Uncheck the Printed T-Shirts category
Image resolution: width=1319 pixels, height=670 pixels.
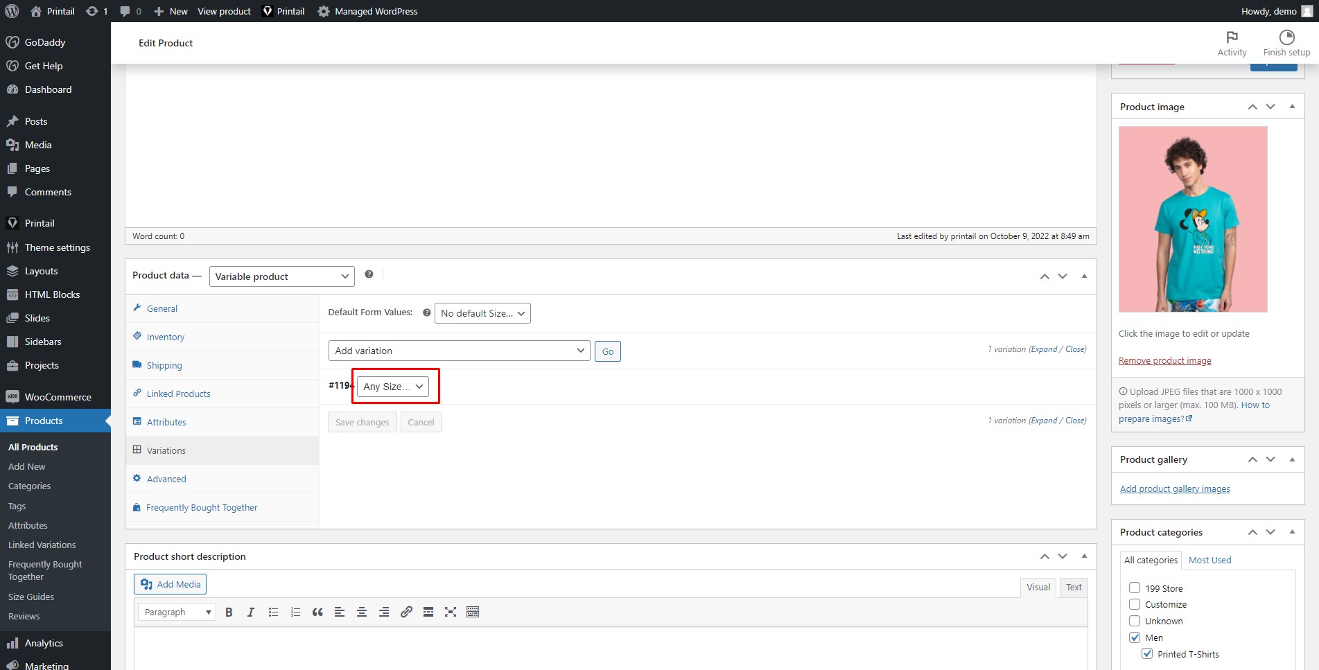[x=1147, y=653]
